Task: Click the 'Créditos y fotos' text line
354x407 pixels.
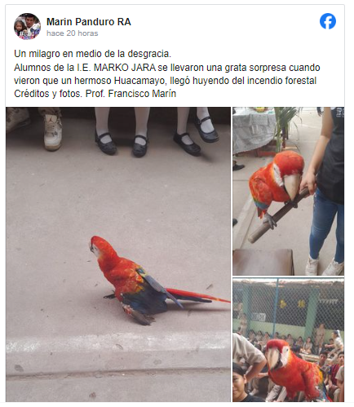Action: tap(47, 94)
